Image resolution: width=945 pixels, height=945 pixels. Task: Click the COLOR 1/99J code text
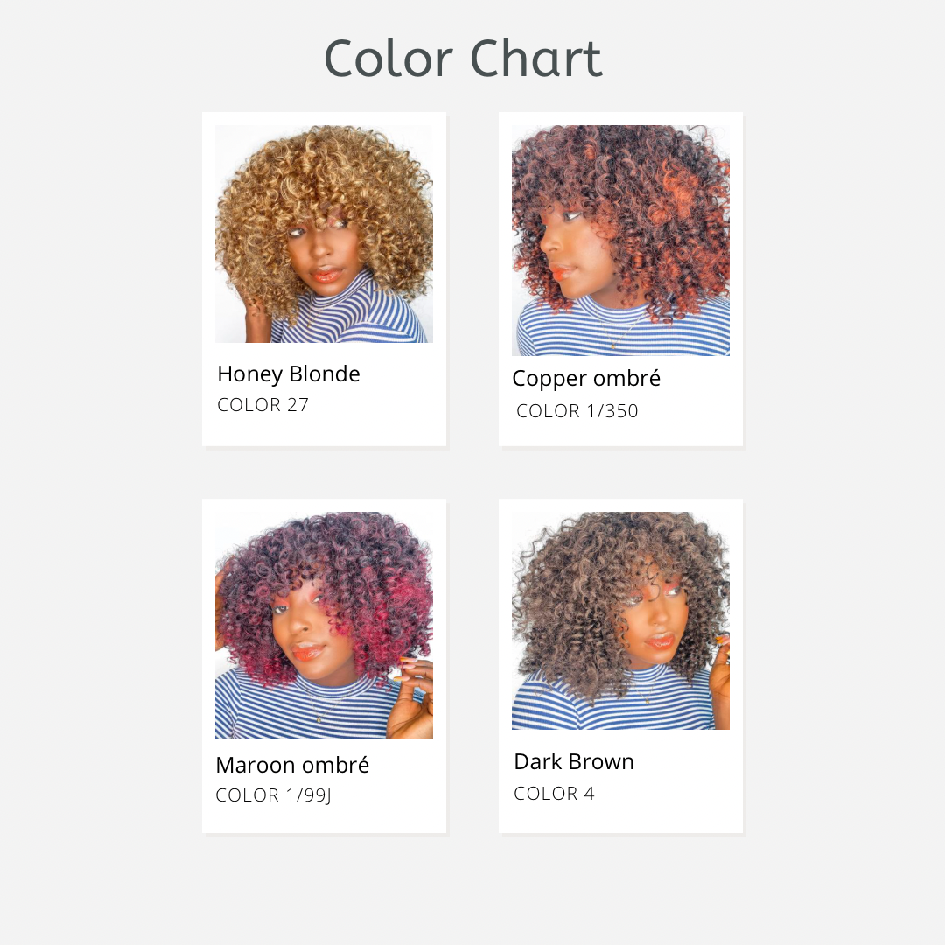(274, 795)
